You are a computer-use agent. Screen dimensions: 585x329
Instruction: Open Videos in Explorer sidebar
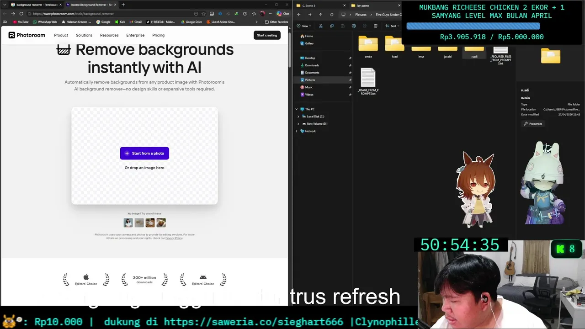tap(307, 95)
